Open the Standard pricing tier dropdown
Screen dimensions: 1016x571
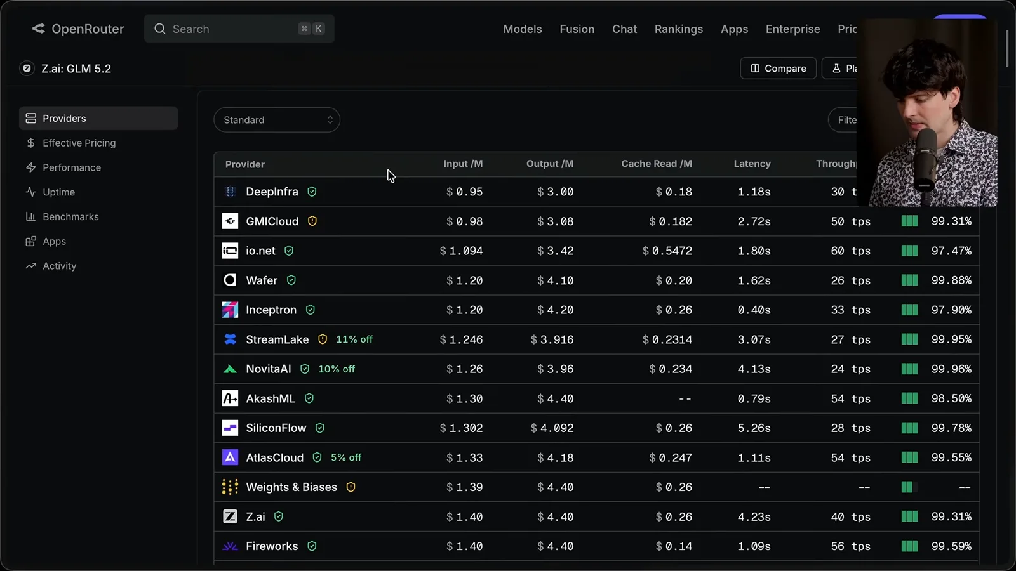[277, 120]
